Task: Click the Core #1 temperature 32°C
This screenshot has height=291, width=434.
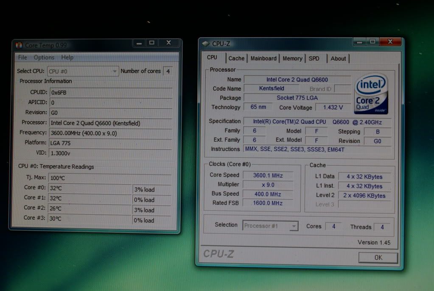Action: (90, 198)
